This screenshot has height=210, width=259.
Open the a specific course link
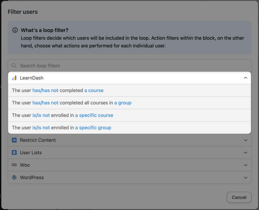tap(94, 115)
